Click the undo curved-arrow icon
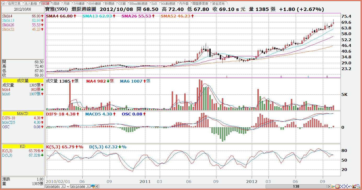 pyautogui.click(x=350, y=186)
